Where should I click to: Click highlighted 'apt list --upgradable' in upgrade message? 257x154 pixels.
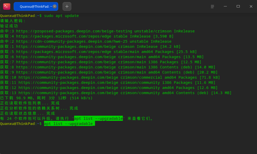coord(99,119)
